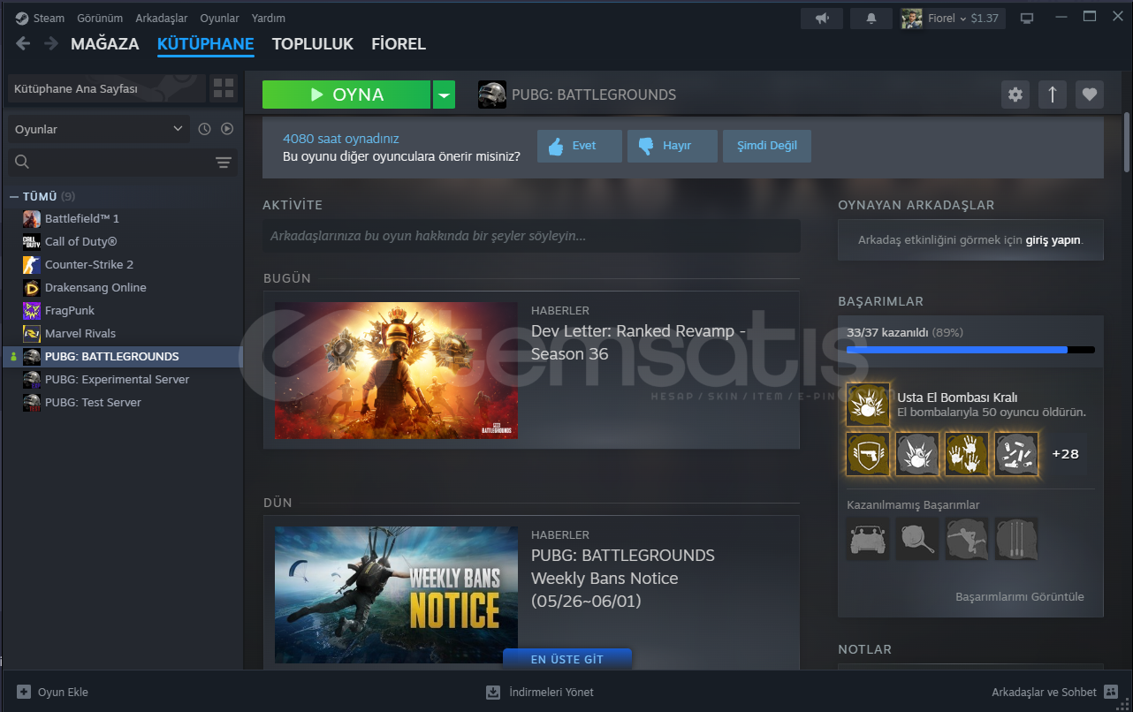Open the Dev Letter news headline
Screen dimensions: 1133x712
click(x=638, y=343)
